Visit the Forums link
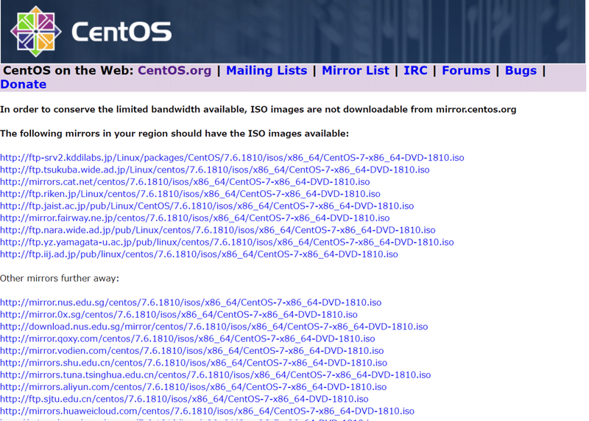The width and height of the screenshot is (589, 421). [466, 71]
